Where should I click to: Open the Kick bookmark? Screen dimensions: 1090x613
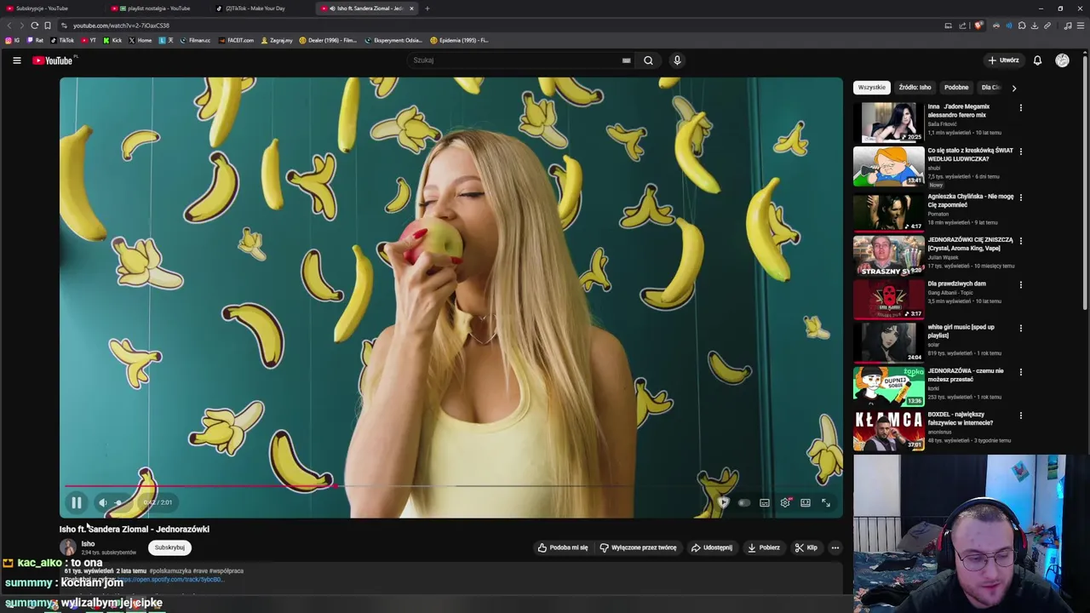pos(112,40)
